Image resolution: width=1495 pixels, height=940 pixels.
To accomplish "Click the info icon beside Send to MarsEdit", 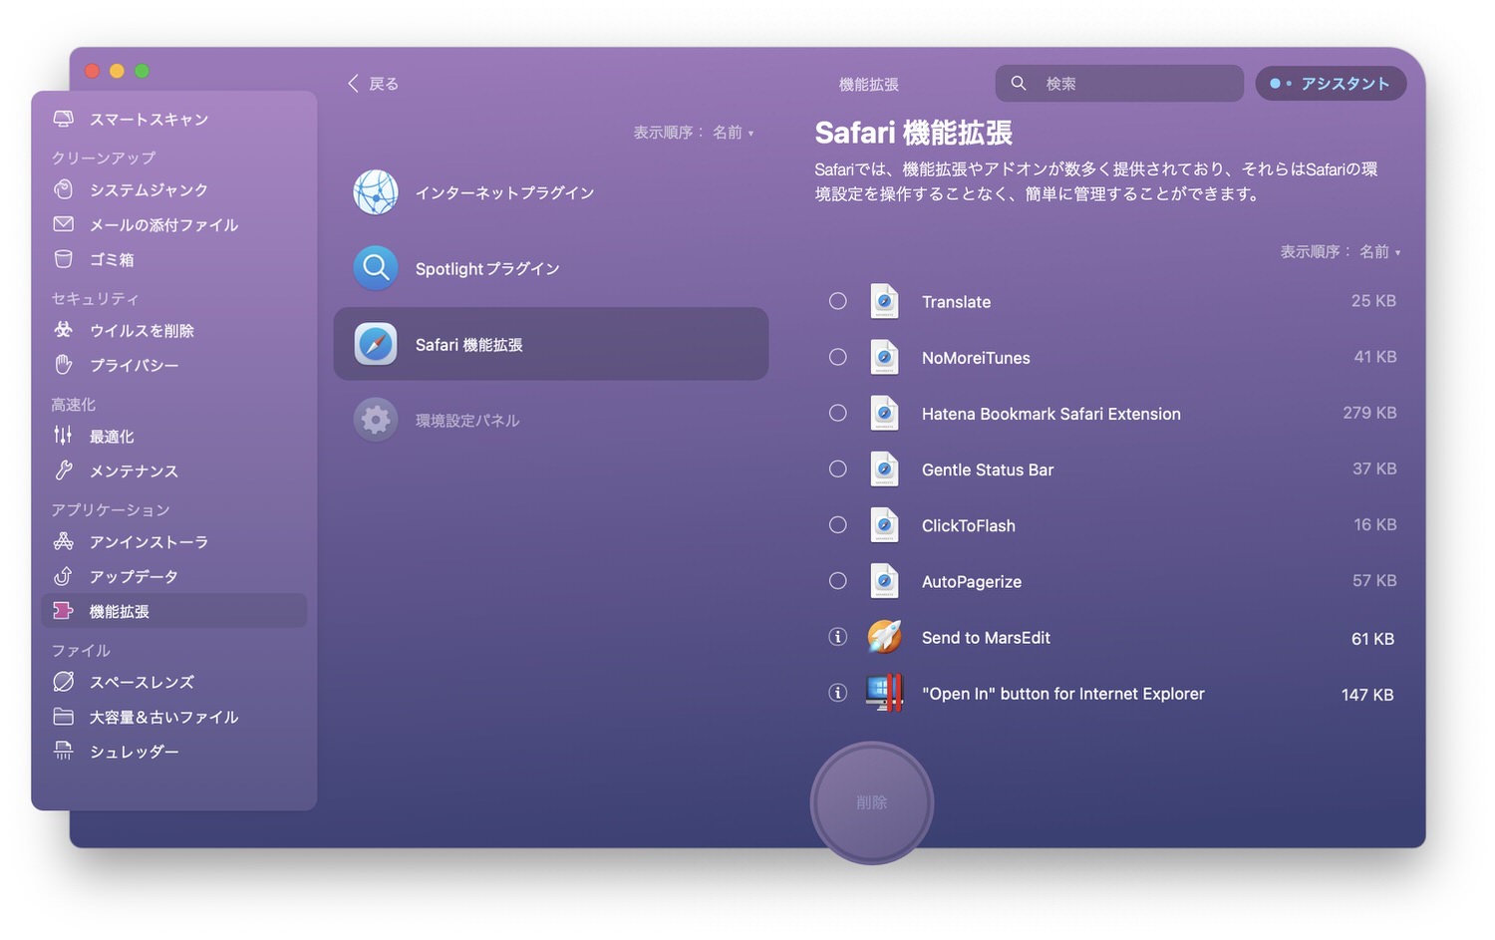I will coord(838,637).
